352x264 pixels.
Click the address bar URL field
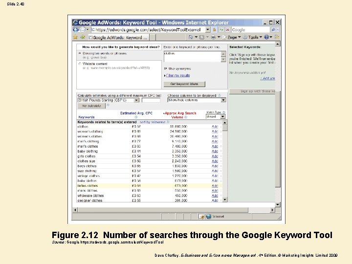(148, 30)
